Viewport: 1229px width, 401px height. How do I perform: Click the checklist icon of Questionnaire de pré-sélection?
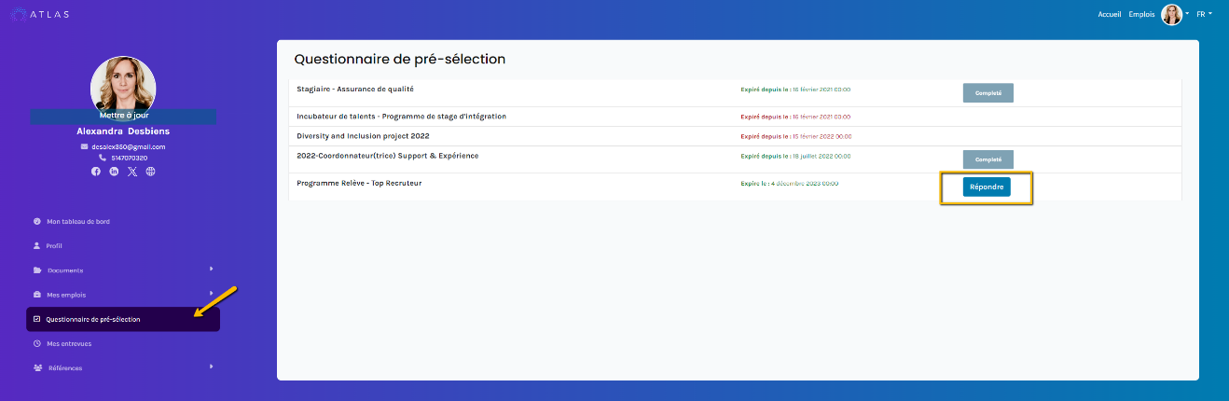pyautogui.click(x=37, y=319)
